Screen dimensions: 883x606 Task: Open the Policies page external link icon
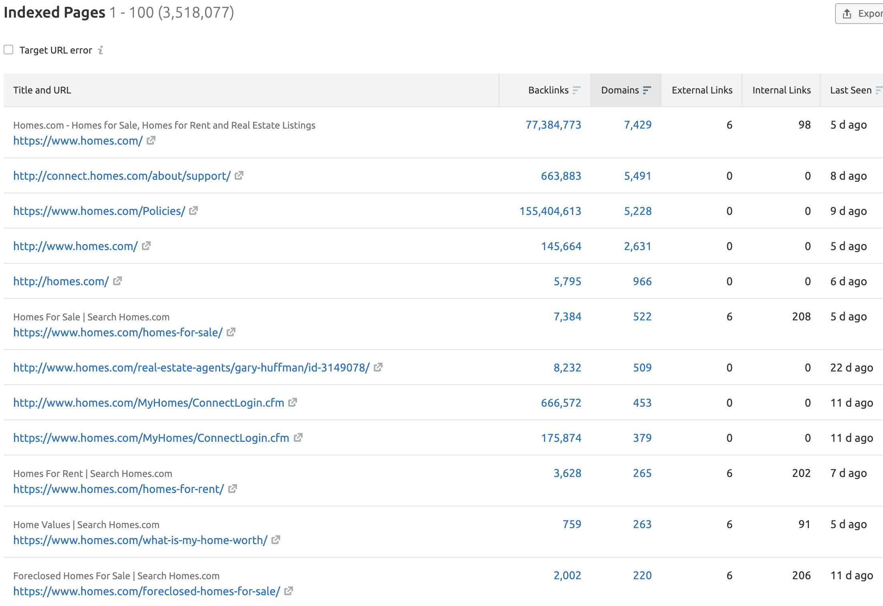tap(194, 211)
